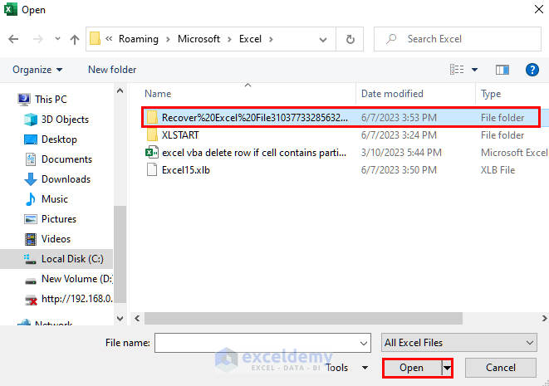Screen dimensions: 549x386
Task: Click the Videos film strip icon
Action: [x=31, y=239]
